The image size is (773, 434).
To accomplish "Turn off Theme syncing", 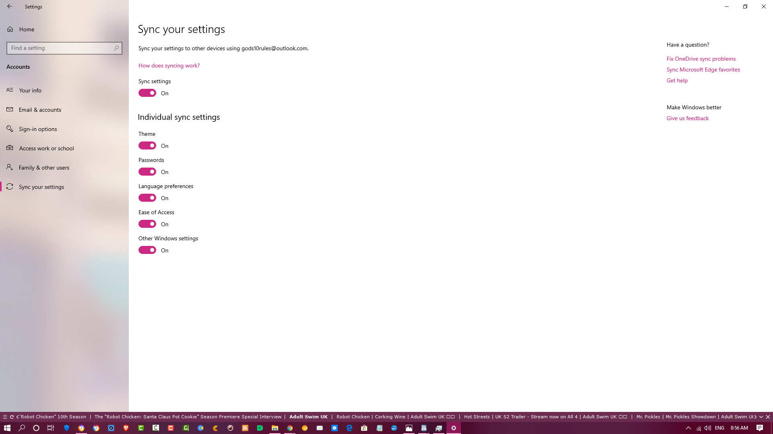I will [x=147, y=146].
